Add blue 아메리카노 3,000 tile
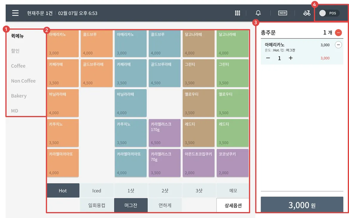 (131, 44)
